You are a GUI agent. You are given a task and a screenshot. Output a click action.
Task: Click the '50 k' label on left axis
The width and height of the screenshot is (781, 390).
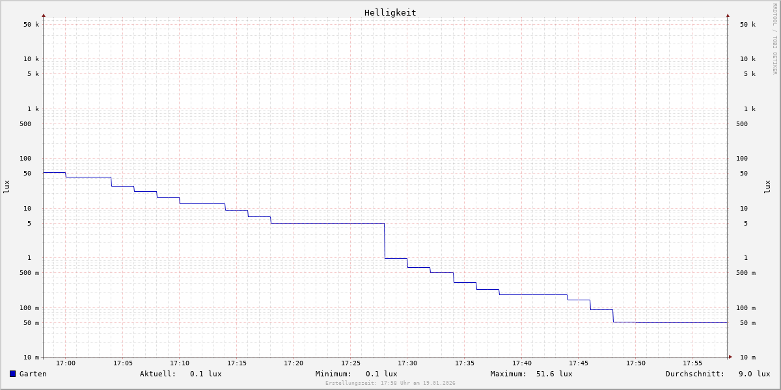click(31, 25)
